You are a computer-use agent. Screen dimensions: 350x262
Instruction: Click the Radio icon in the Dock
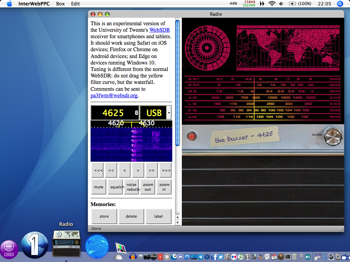click(66, 244)
